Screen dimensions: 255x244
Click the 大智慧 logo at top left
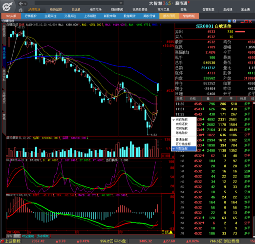click(7, 6)
